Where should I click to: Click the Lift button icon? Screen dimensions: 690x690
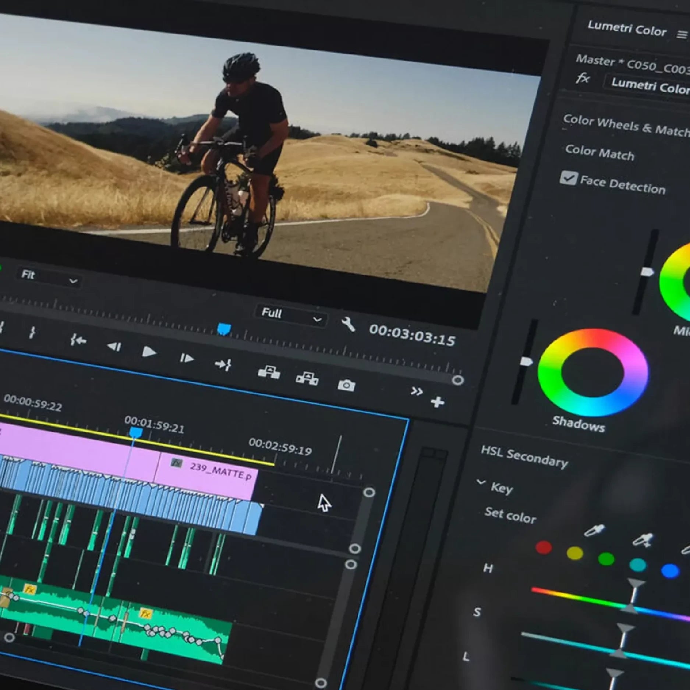coord(269,372)
